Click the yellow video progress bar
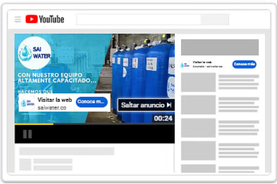277x184 pixels. pyautogui.click(x=34, y=124)
